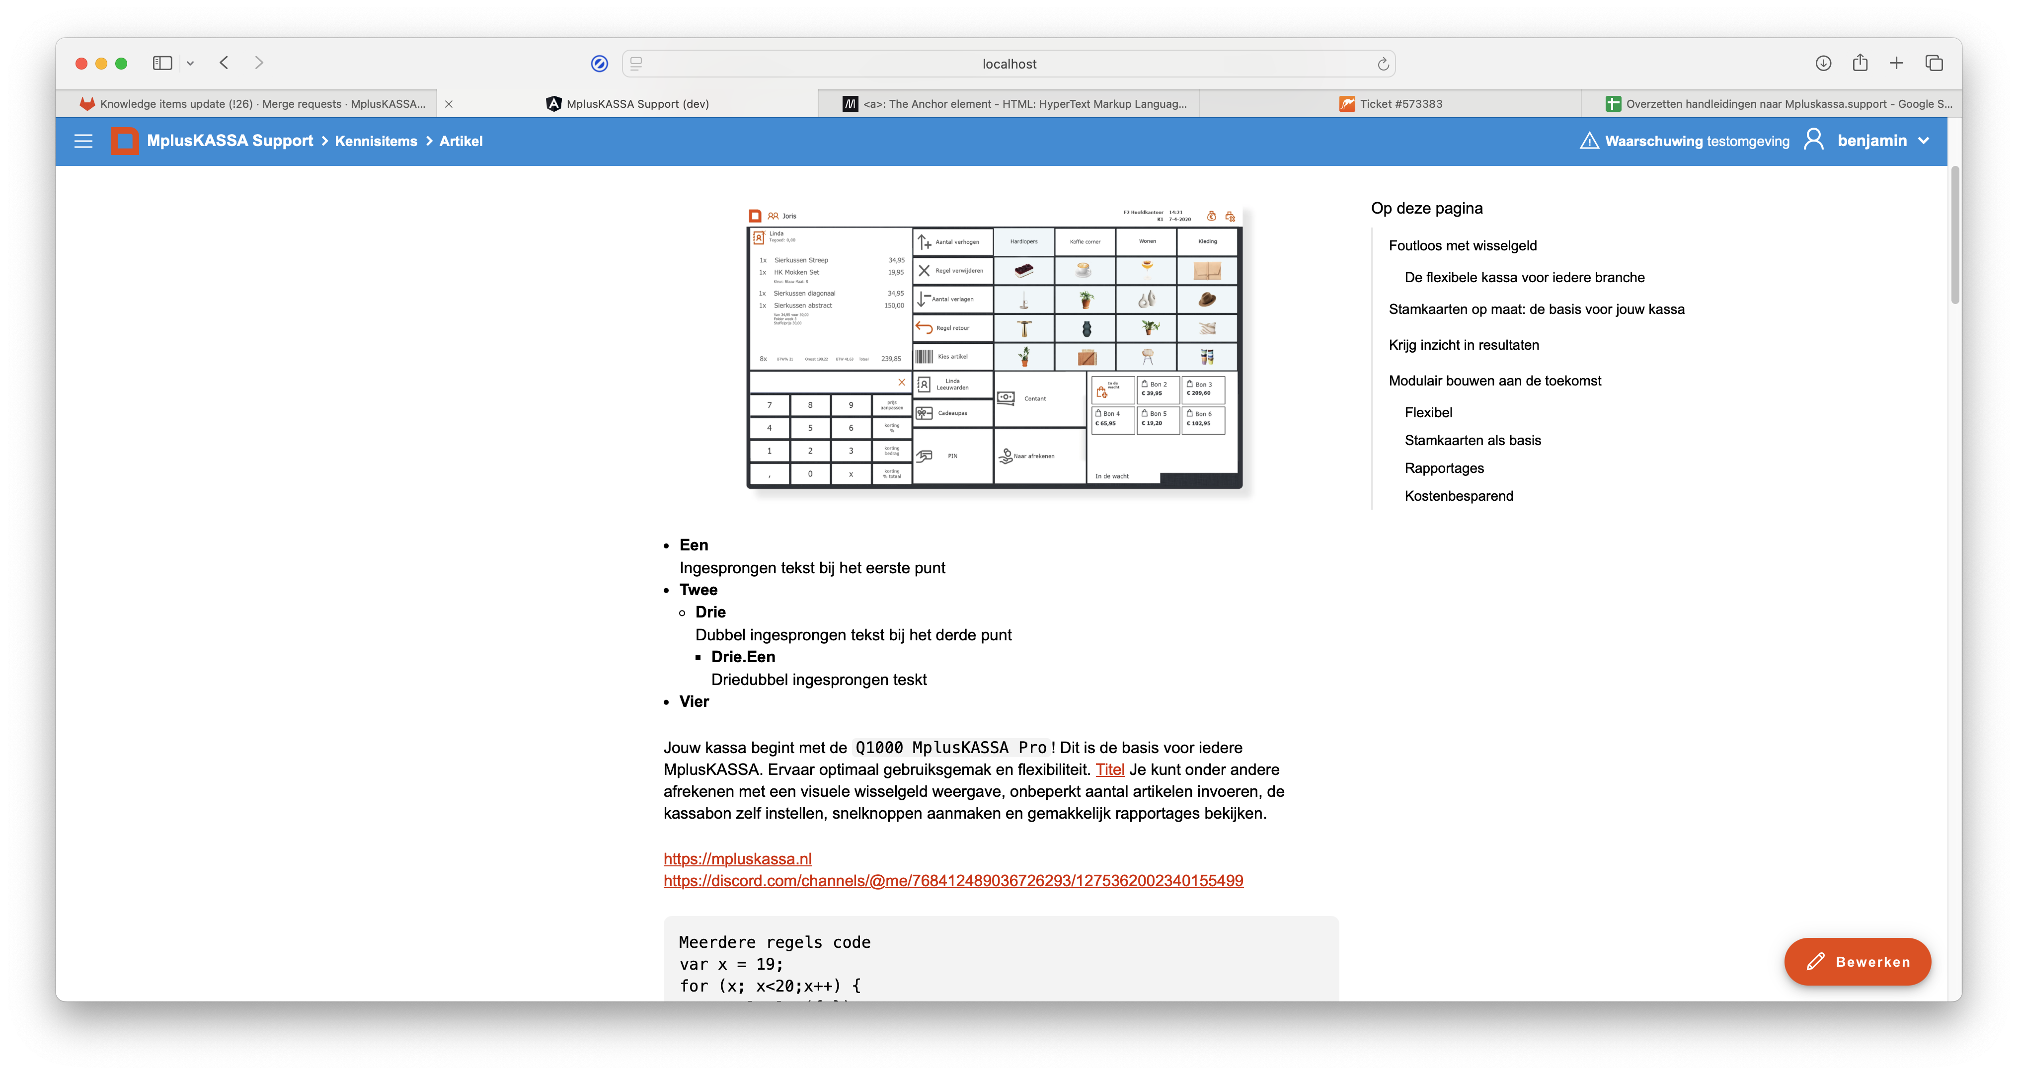Click the MplusKASSA orange logo icon

coord(125,141)
